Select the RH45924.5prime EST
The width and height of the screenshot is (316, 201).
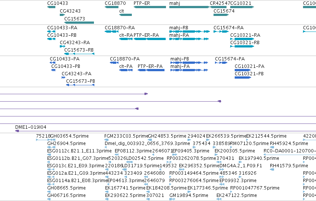pos(272,147)
